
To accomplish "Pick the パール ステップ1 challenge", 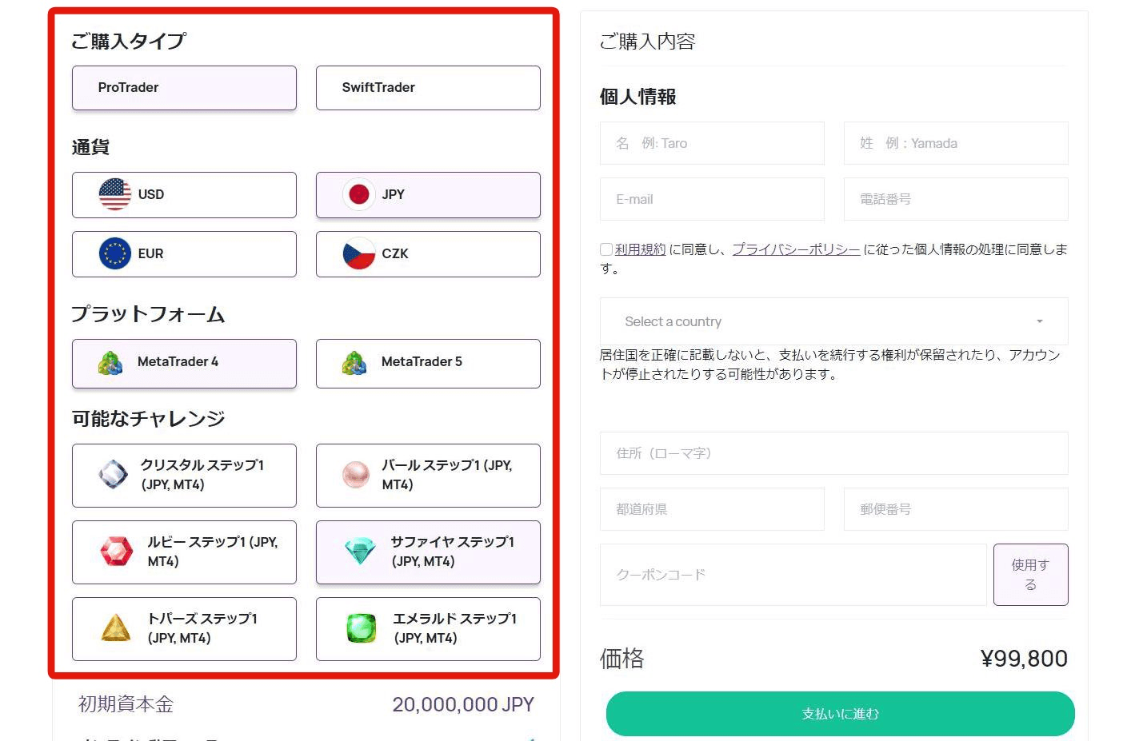I will tap(428, 476).
